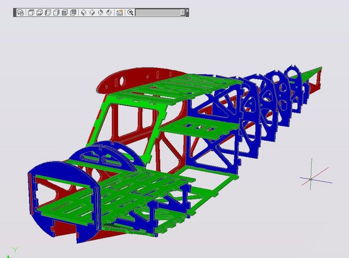Set NE Isometric view
Viewport: 349px width, 258px height.
pyautogui.click(x=101, y=13)
